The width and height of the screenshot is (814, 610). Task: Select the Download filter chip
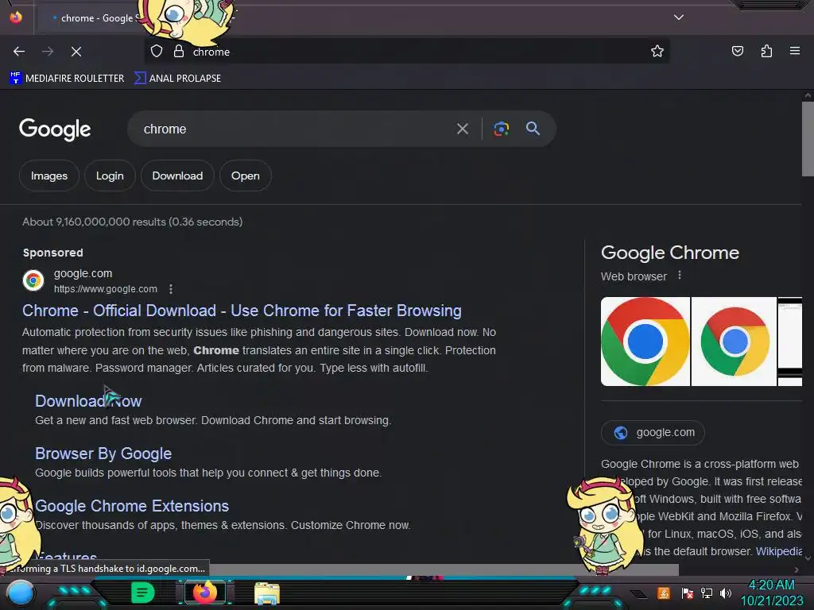pos(177,176)
